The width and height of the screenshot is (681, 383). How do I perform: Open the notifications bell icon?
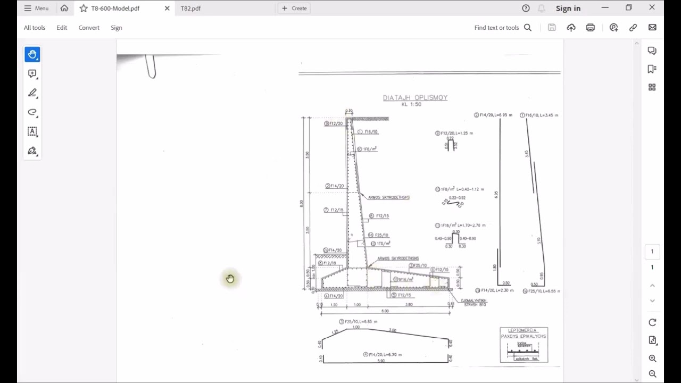coord(542,8)
